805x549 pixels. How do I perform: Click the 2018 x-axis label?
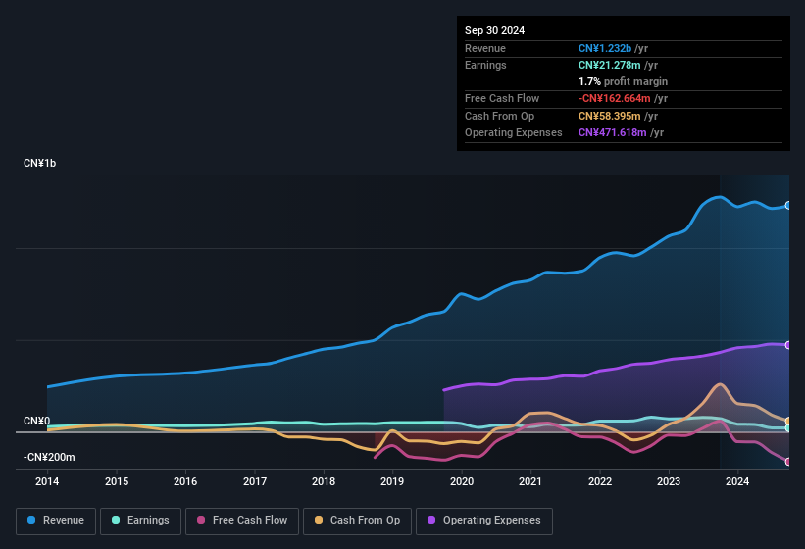(x=324, y=481)
